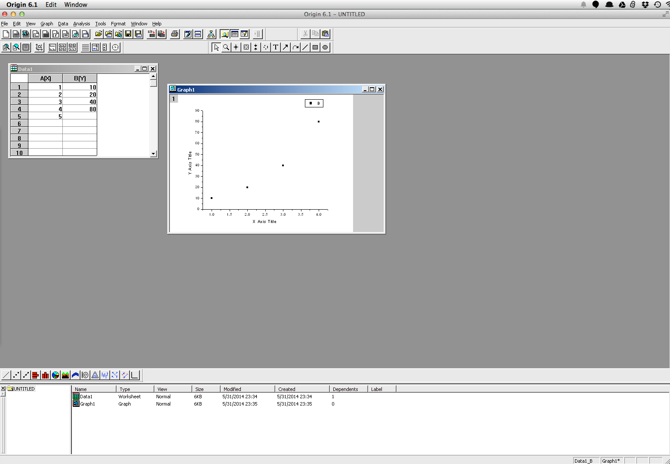This screenshot has height=464, width=670.
Task: Create a new function plot
Action: pos(55,34)
